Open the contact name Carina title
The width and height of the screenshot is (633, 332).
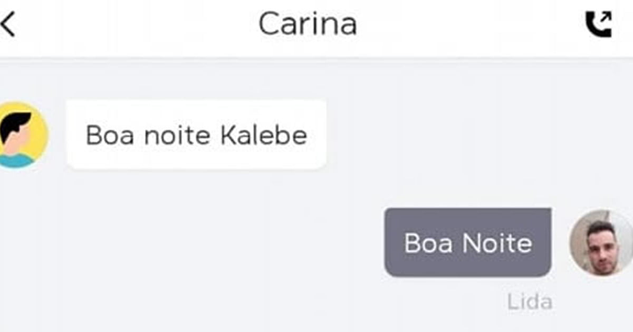click(x=308, y=24)
